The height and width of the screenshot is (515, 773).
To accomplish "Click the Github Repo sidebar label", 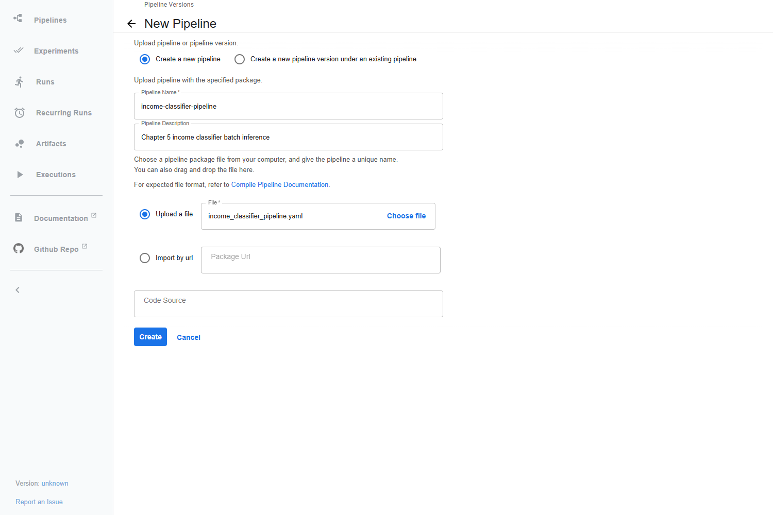I will 56,249.
